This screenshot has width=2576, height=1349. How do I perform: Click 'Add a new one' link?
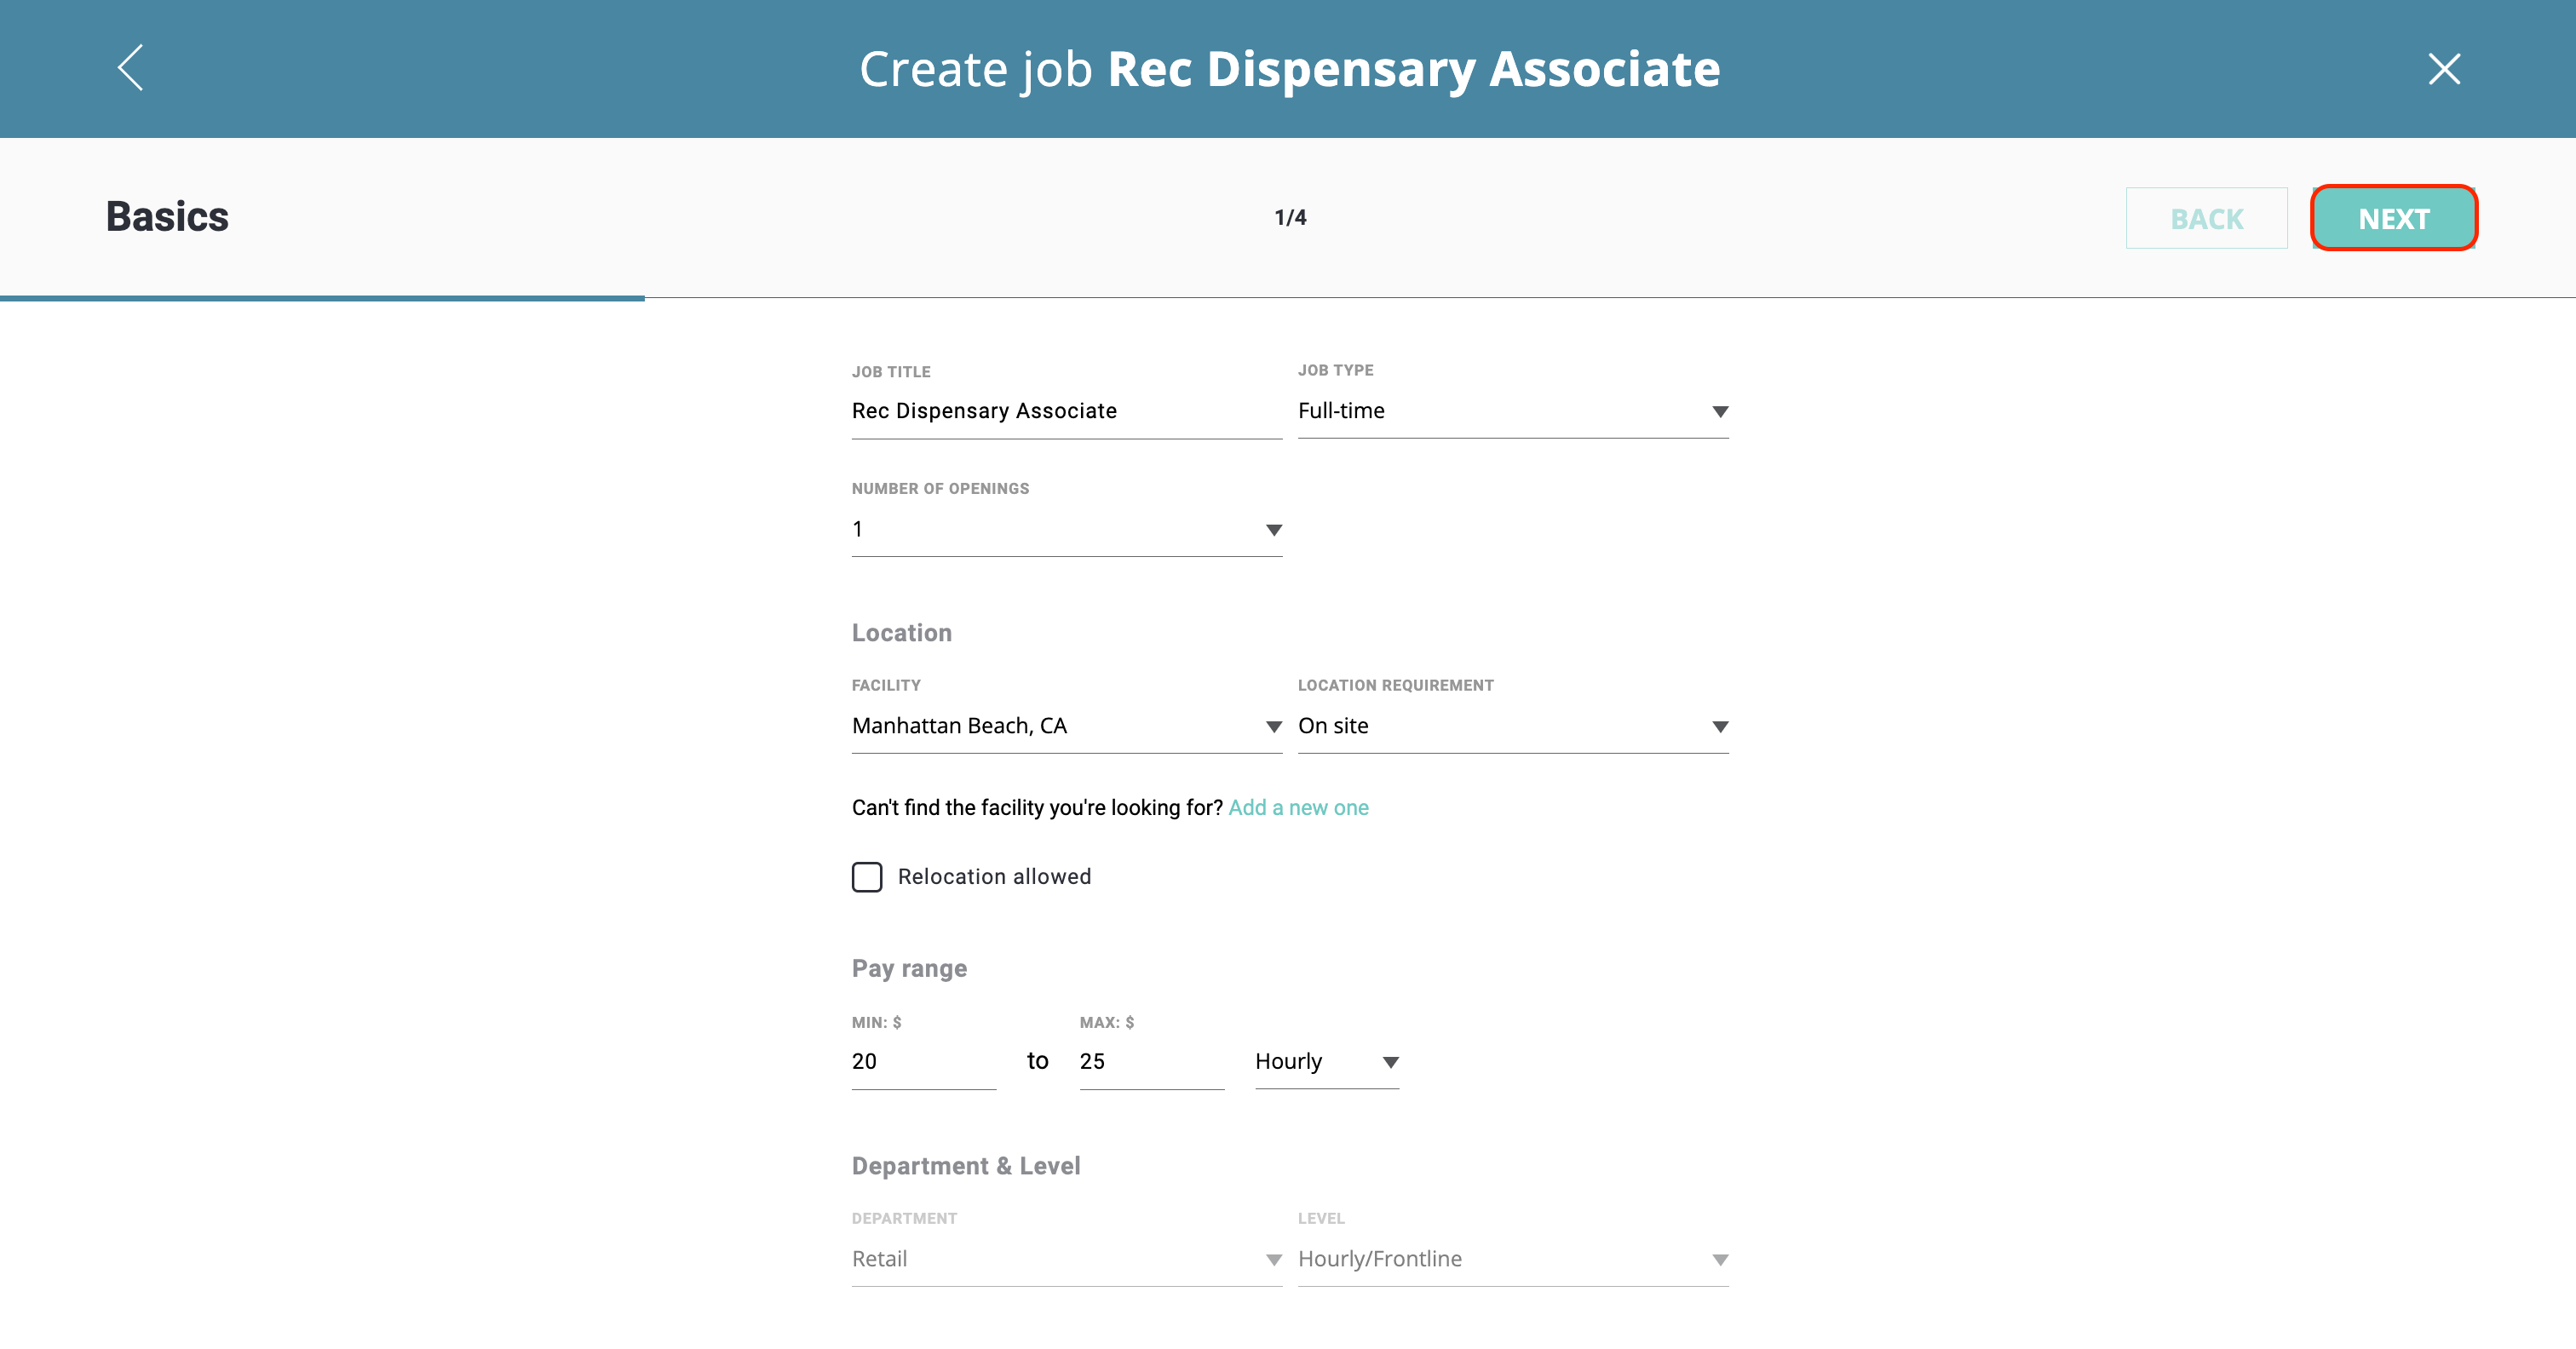[1298, 807]
